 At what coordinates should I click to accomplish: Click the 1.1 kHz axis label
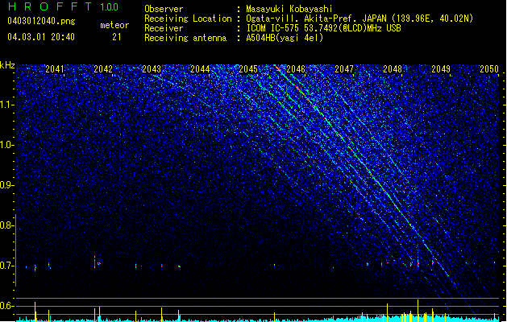[6, 105]
